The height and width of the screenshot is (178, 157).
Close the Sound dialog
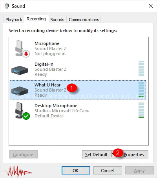tap(151, 6)
